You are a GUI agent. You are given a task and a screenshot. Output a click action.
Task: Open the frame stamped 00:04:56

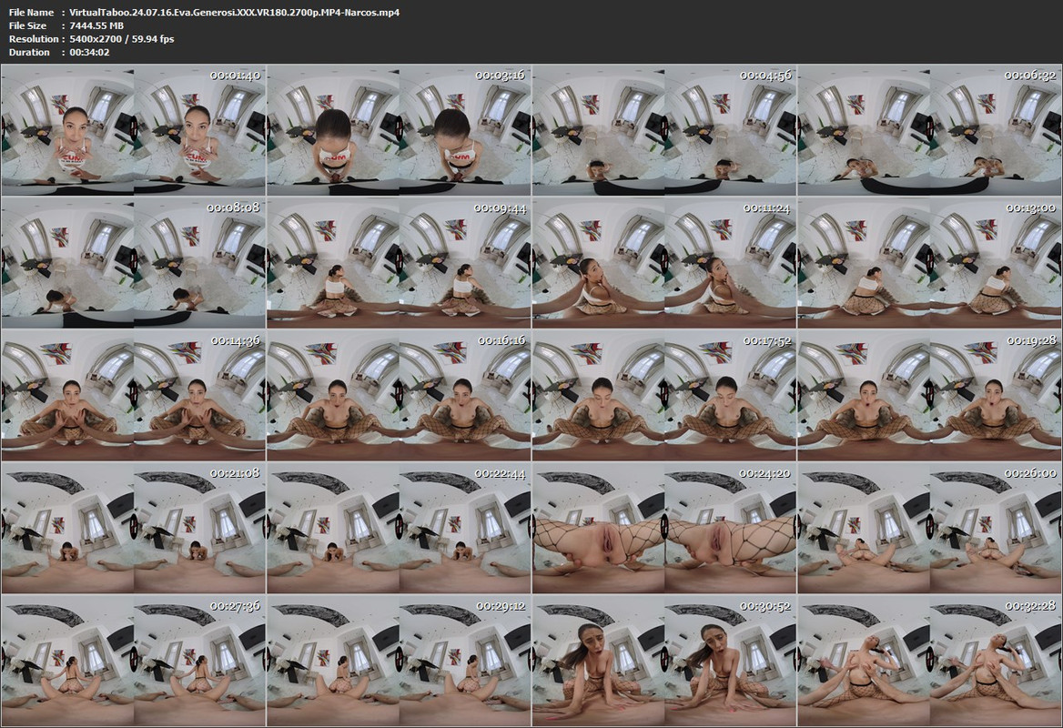pyautogui.click(x=664, y=129)
